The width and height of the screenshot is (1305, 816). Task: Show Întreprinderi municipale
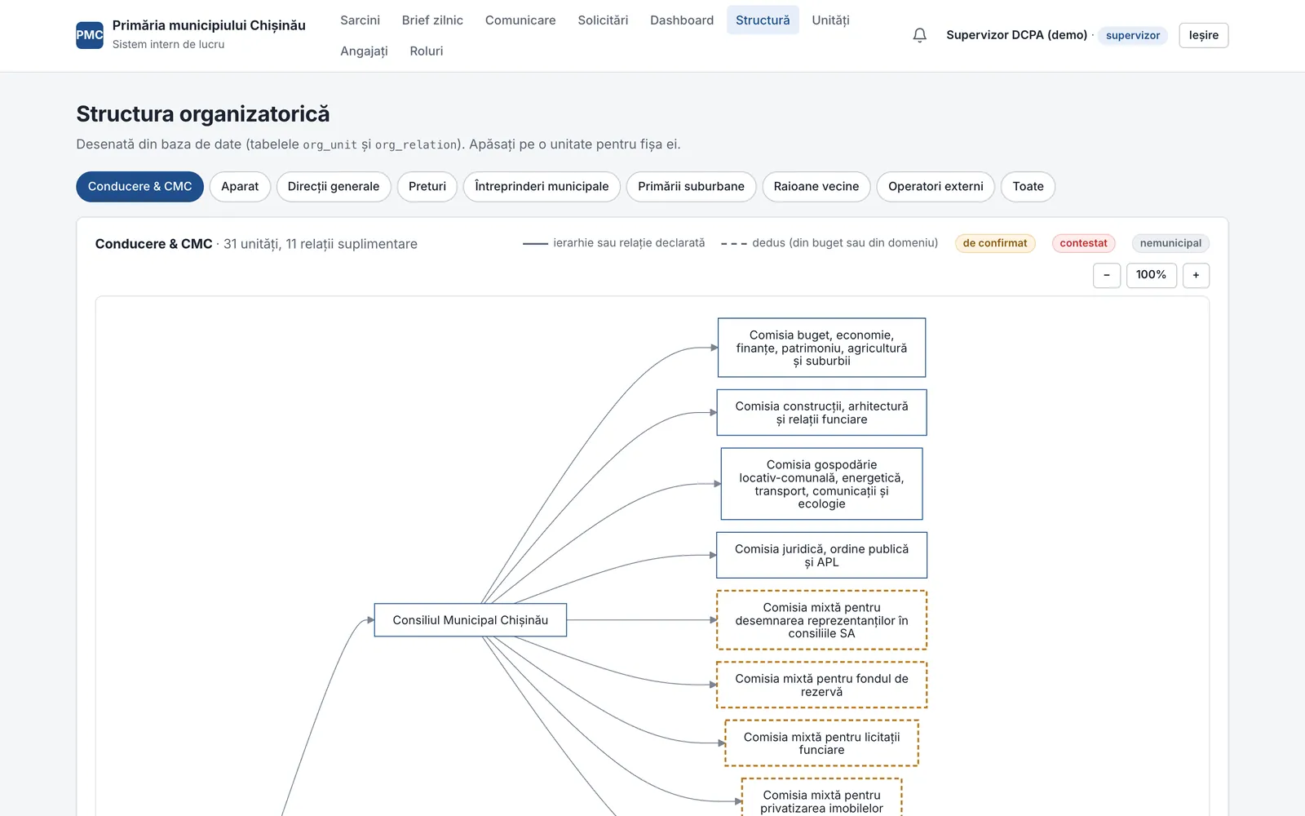pos(542,187)
